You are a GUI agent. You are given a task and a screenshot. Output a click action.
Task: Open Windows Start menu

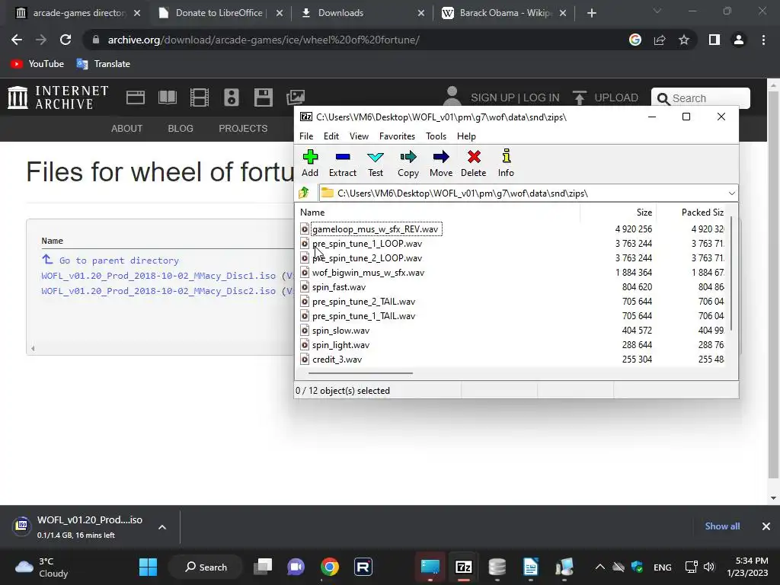pos(149,567)
